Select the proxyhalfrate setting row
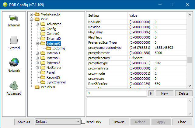Screen dimensions: 195x128 (137, 68)
